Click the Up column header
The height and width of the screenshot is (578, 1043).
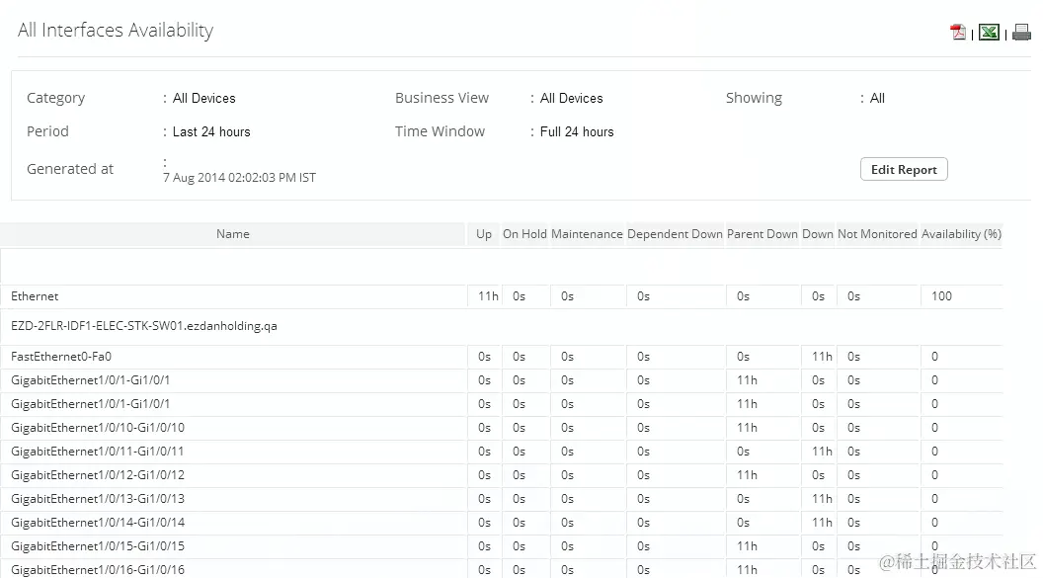click(483, 234)
